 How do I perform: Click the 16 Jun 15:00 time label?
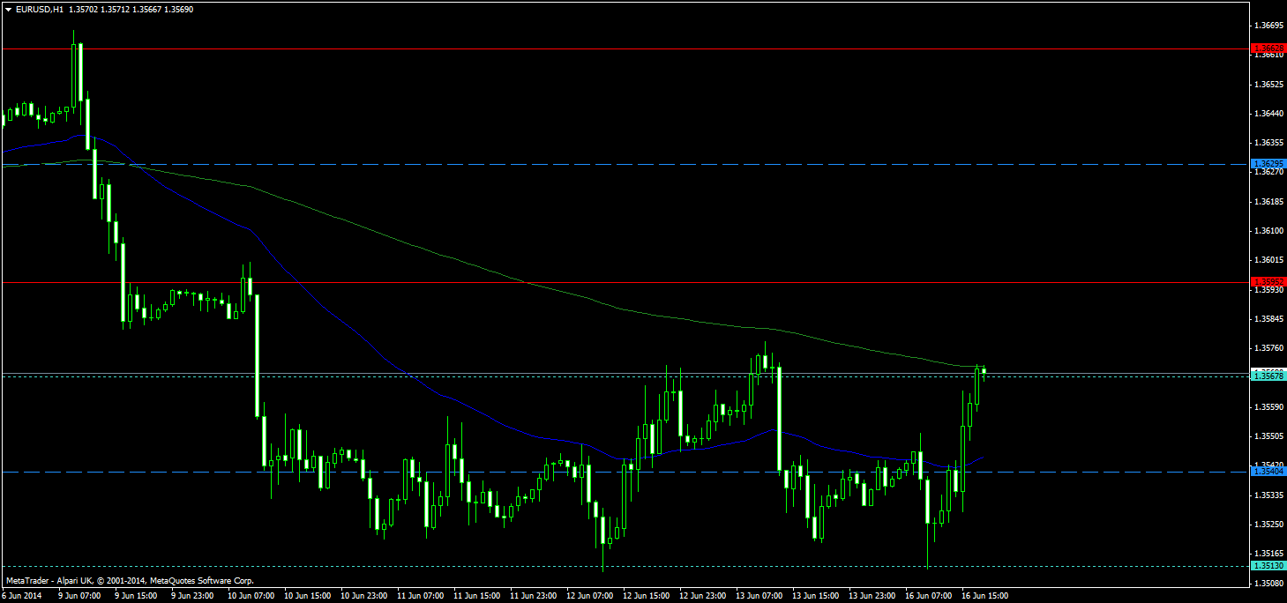pos(984,596)
